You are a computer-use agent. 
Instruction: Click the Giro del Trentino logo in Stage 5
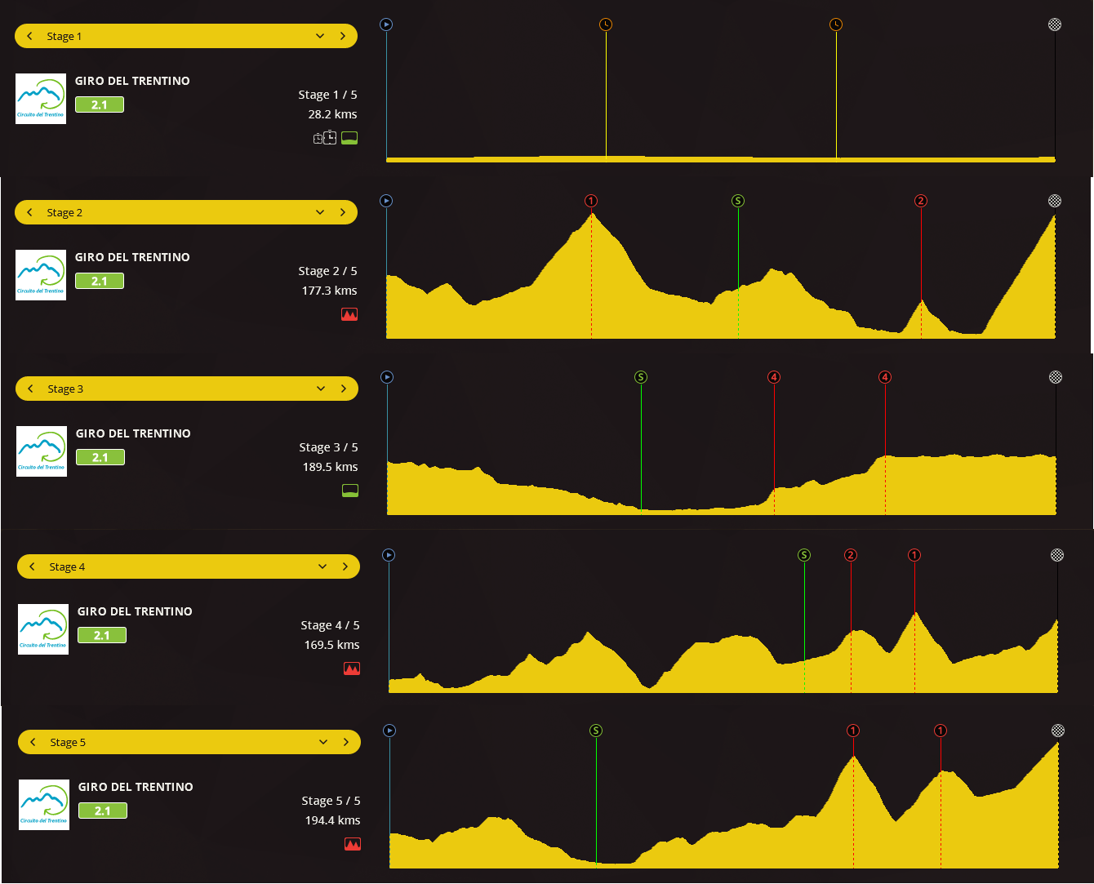pos(44,805)
